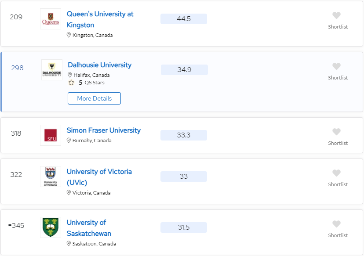Shortlist Queen's University with heart icon
The height and width of the screenshot is (256, 364).
(x=336, y=15)
